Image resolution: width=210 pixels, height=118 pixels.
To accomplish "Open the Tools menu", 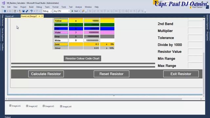I will click(64, 7).
